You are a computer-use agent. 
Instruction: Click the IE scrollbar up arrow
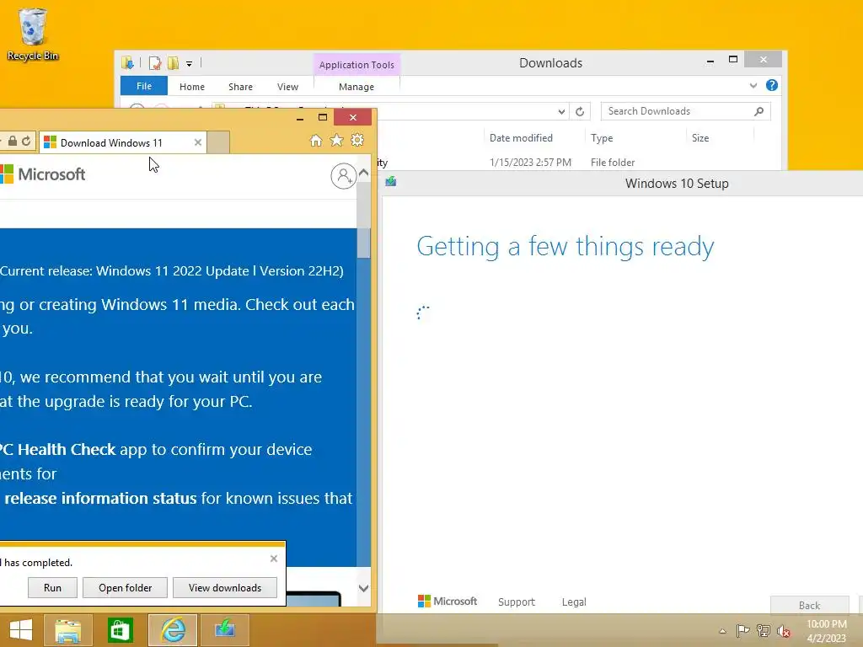[363, 173]
